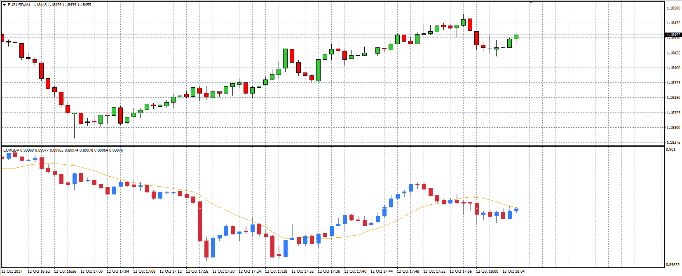This screenshot has width=682, height=276.
Task: Click the 0.901 sub-window scale label
Action: pyautogui.click(x=671, y=150)
